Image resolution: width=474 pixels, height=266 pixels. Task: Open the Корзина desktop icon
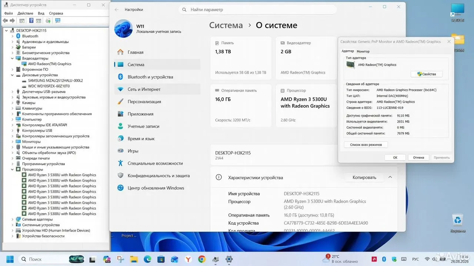tap(458, 223)
